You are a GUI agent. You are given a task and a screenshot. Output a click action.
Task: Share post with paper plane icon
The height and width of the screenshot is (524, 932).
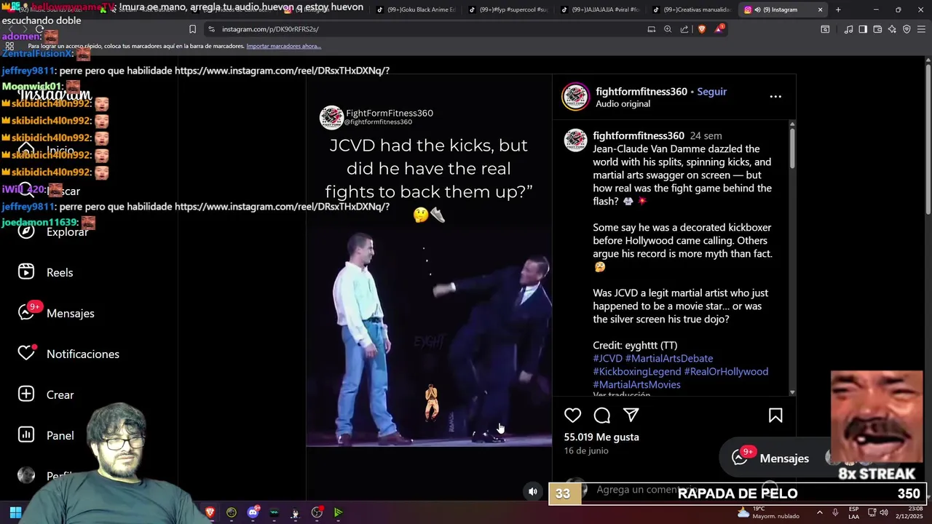tap(631, 415)
